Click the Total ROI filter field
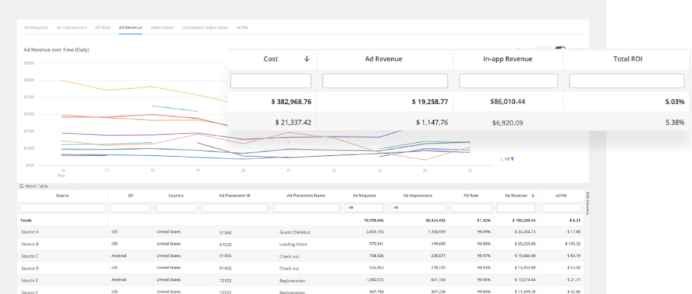The image size is (692, 294). pyautogui.click(x=626, y=81)
